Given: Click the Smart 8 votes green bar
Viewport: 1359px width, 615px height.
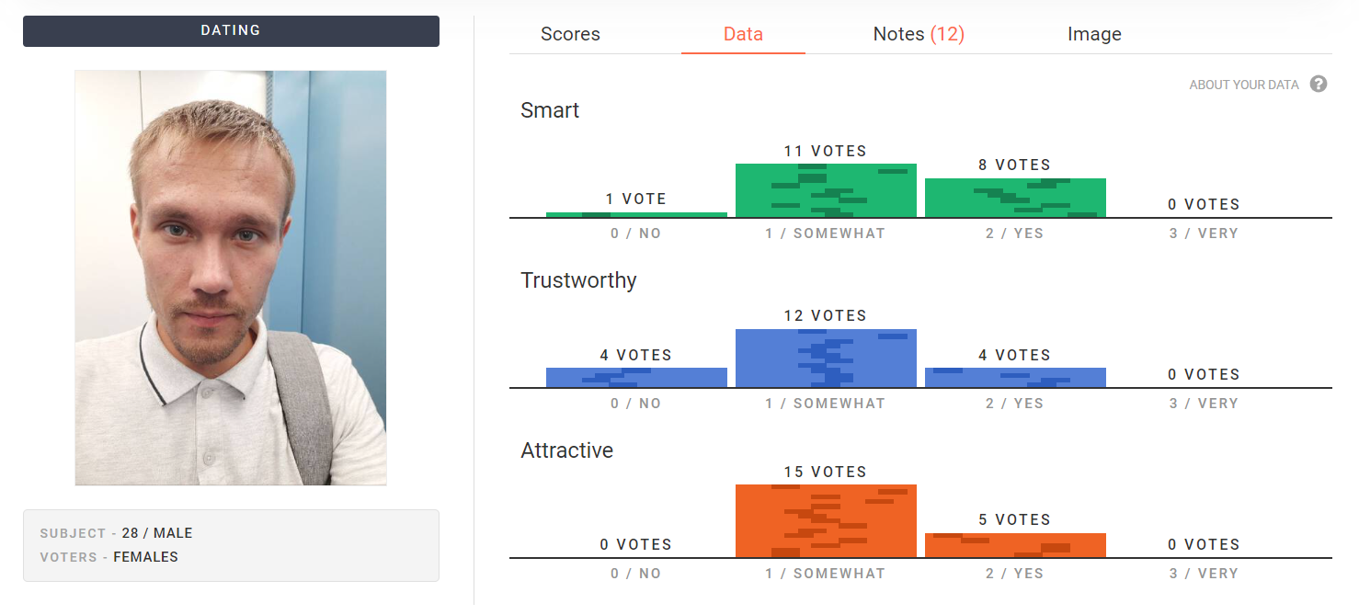Looking at the screenshot, I should tap(1015, 198).
